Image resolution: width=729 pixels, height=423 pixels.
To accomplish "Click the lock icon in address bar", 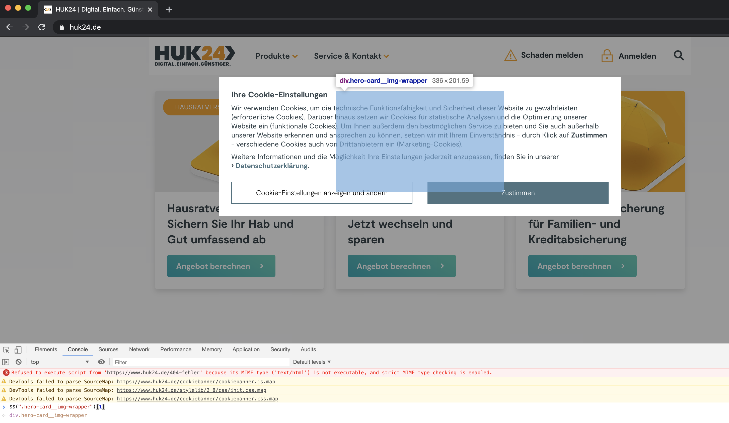I will click(61, 27).
